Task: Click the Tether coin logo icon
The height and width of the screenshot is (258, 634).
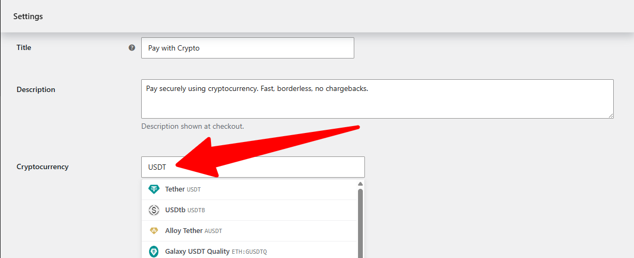Action: pos(154,189)
